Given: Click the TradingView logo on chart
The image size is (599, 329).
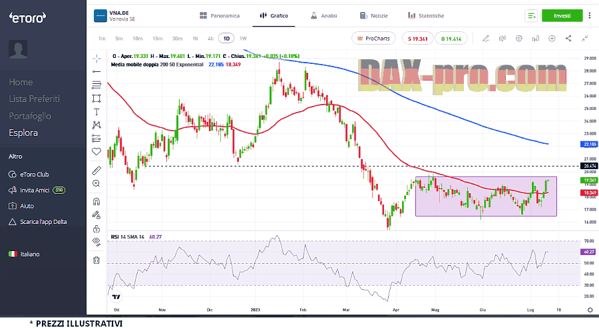Looking at the screenshot, I should 116,297.
